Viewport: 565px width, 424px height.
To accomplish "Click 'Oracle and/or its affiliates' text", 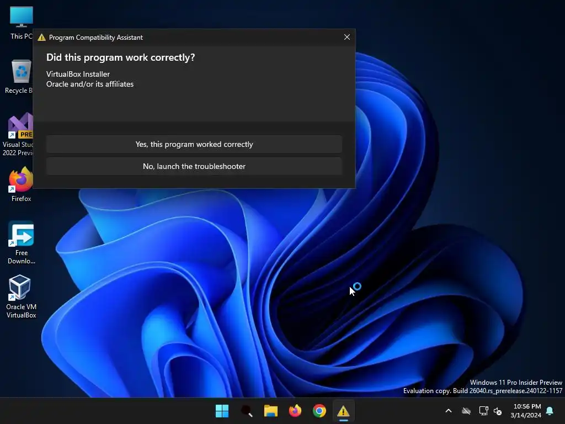I will pyautogui.click(x=90, y=84).
